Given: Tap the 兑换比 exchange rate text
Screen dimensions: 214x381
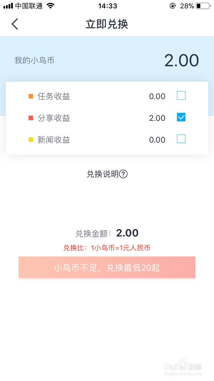Looking at the screenshot, I should pyautogui.click(x=107, y=248).
